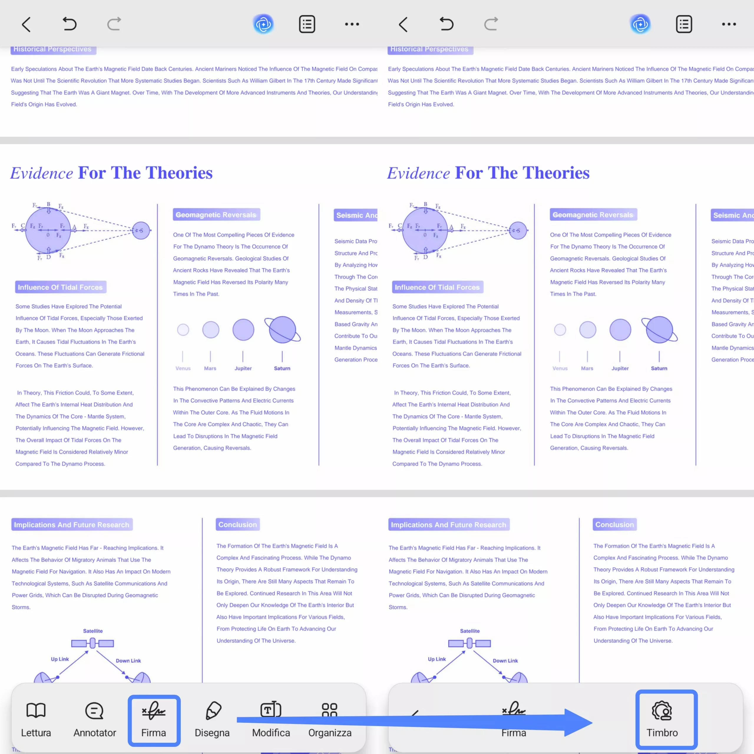This screenshot has width=754, height=754.
Task: Tap the back arrow in right panel
Action: (403, 24)
